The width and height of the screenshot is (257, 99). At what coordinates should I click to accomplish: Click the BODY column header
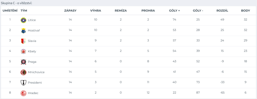[245, 11]
